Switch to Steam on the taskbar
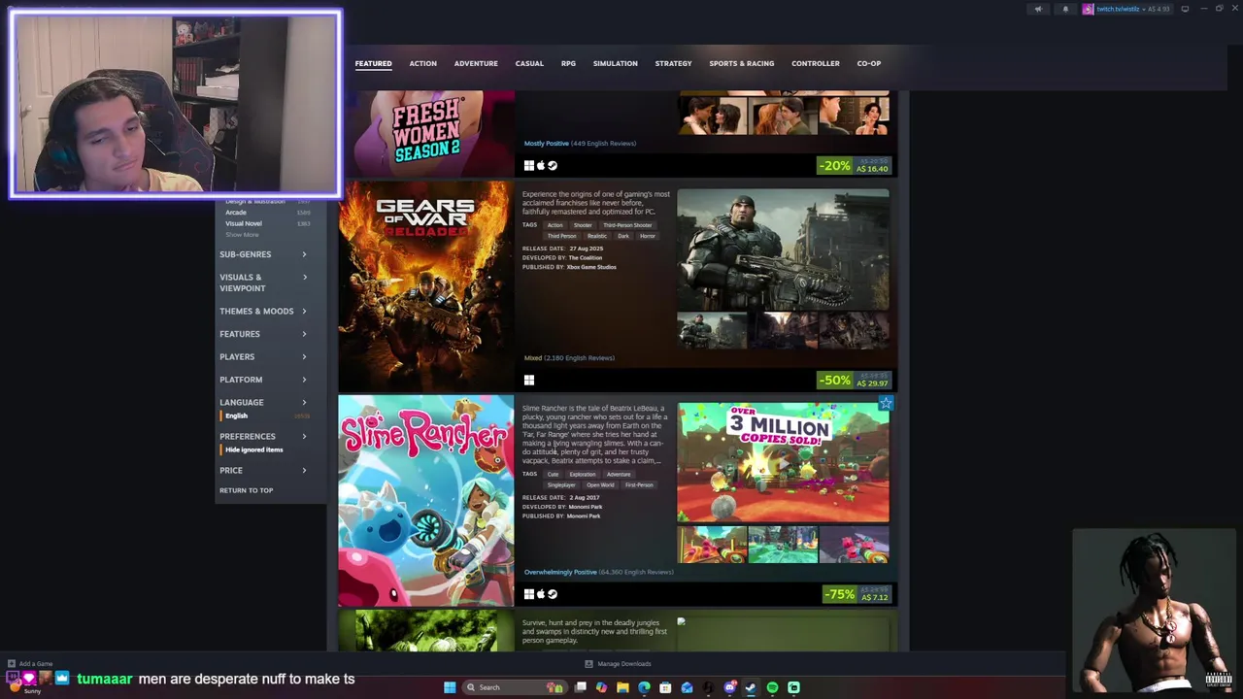Screen dimensions: 1243x699 pyautogui.click(x=751, y=687)
